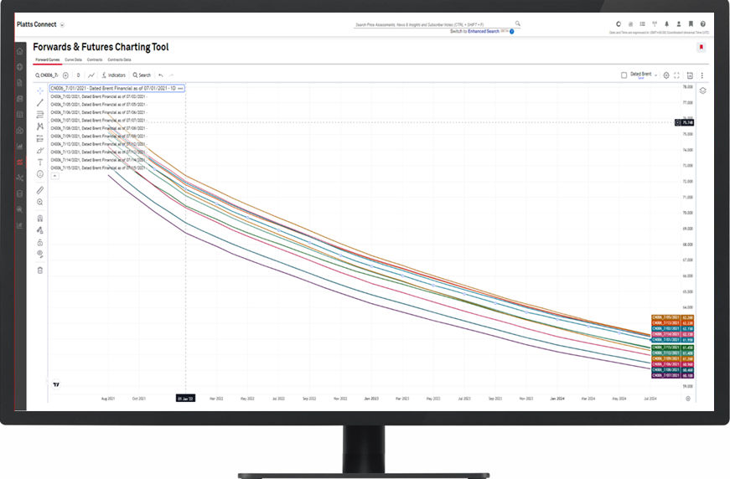The width and height of the screenshot is (730, 479).
Task: Toggle the magnet snap mode
Action: click(40, 219)
